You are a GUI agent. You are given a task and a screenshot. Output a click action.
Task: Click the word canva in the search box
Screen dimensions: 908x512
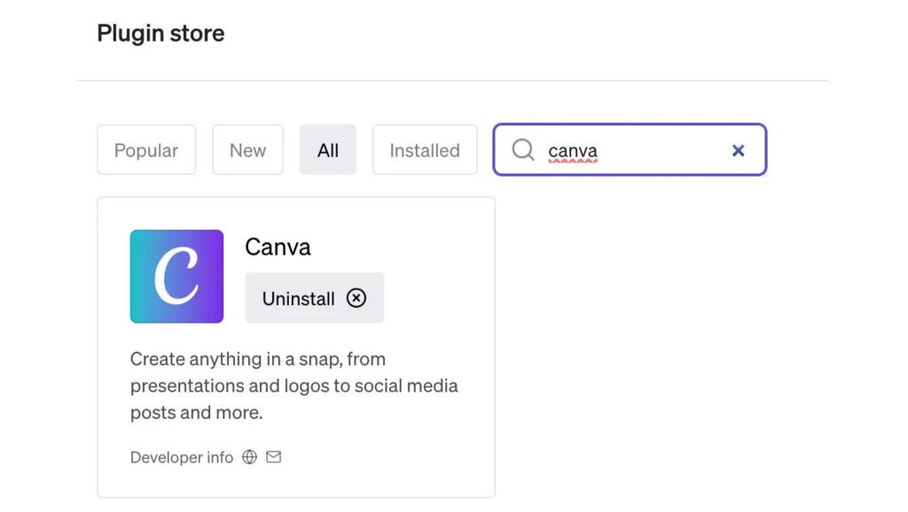(571, 150)
